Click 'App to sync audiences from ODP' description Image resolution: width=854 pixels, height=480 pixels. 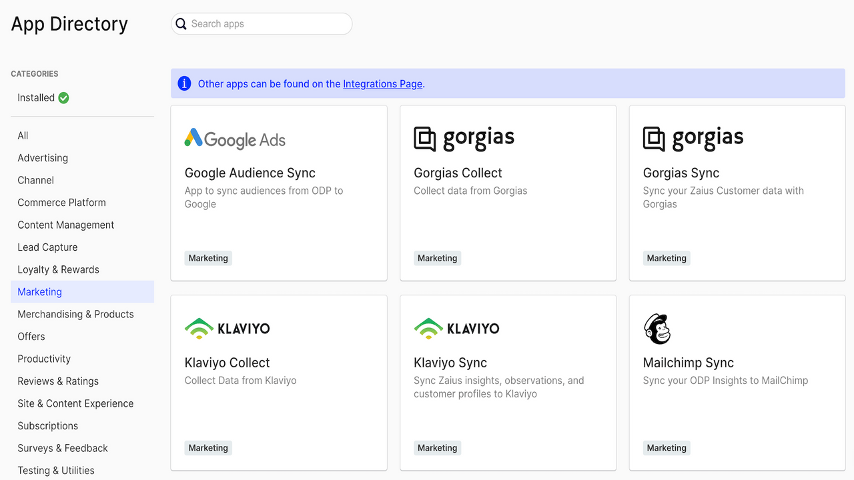click(264, 197)
